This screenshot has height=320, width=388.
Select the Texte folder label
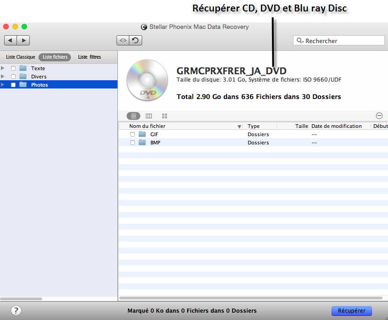pyautogui.click(x=38, y=68)
